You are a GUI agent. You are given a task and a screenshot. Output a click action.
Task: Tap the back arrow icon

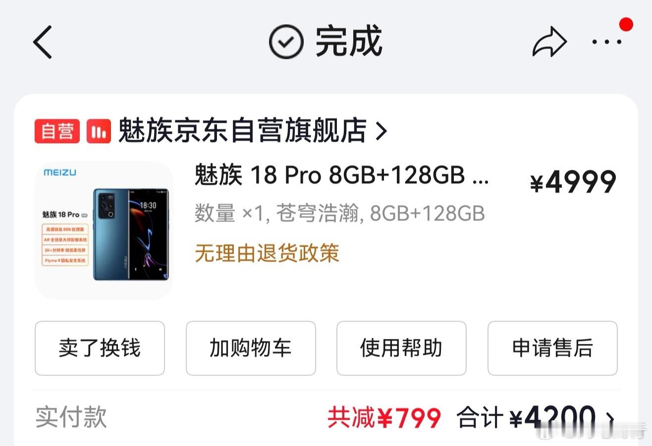(43, 42)
